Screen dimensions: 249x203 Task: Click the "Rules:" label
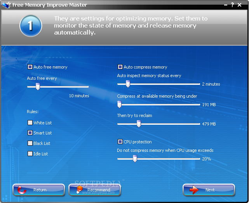tap(33, 112)
